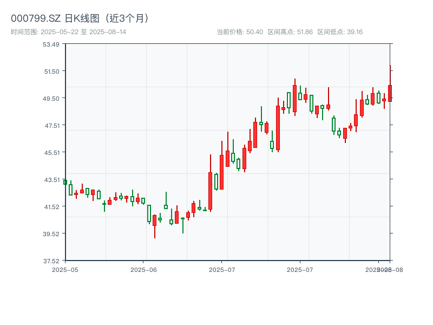The image size is (433, 325).
Task: Click the last candlestick at the right edge
Action: point(390,93)
